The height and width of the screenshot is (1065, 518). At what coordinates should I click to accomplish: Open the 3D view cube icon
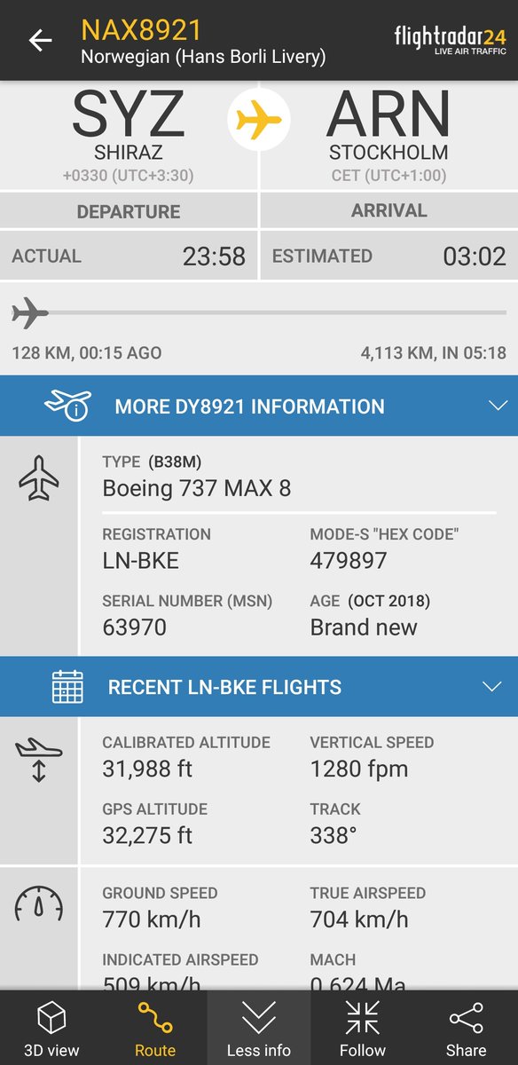[x=51, y=1018]
